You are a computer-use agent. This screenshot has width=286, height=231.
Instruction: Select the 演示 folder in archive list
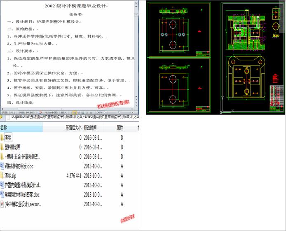coord(8,138)
